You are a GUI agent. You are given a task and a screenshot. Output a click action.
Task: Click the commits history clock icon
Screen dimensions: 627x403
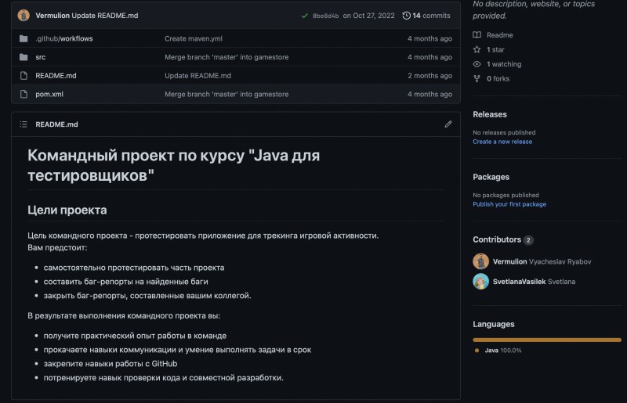[406, 15]
